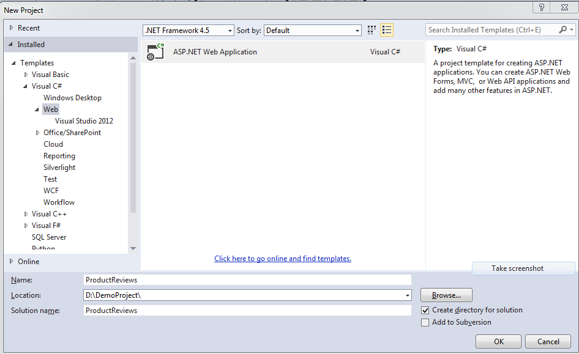Select Windows Desktop templates

(72, 98)
